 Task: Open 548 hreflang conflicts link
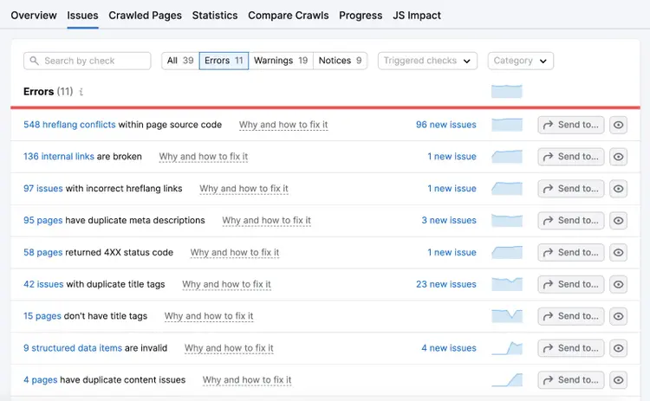(x=69, y=125)
